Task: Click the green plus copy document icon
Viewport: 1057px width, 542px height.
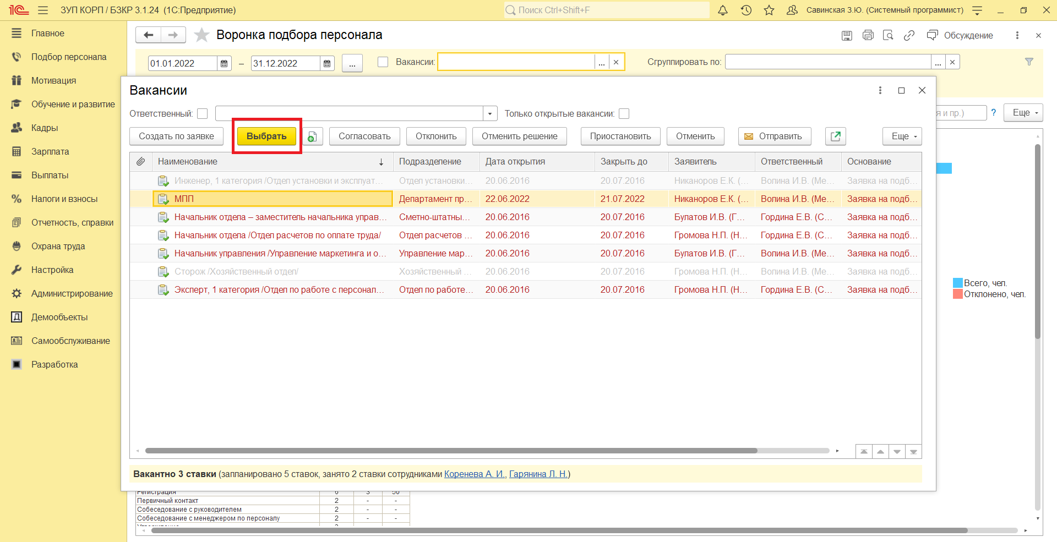Action: tap(312, 136)
